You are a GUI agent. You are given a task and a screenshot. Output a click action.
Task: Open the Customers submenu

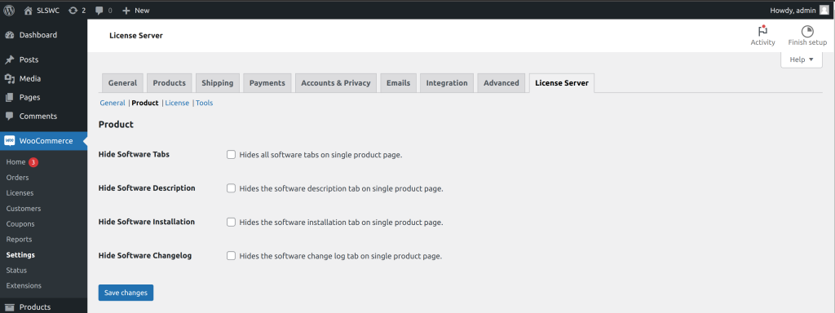tap(24, 208)
